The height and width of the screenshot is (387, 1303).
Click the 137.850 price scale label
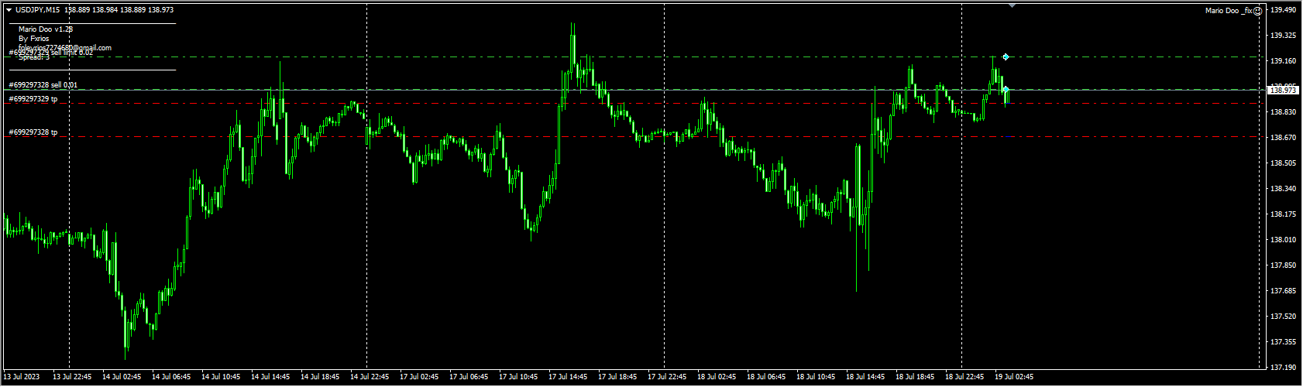coord(1284,265)
